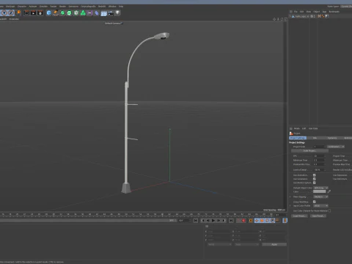Screen dimensions: 352x264
Task: Switch to the Dynamics tab
Action: pyautogui.click(x=332, y=138)
